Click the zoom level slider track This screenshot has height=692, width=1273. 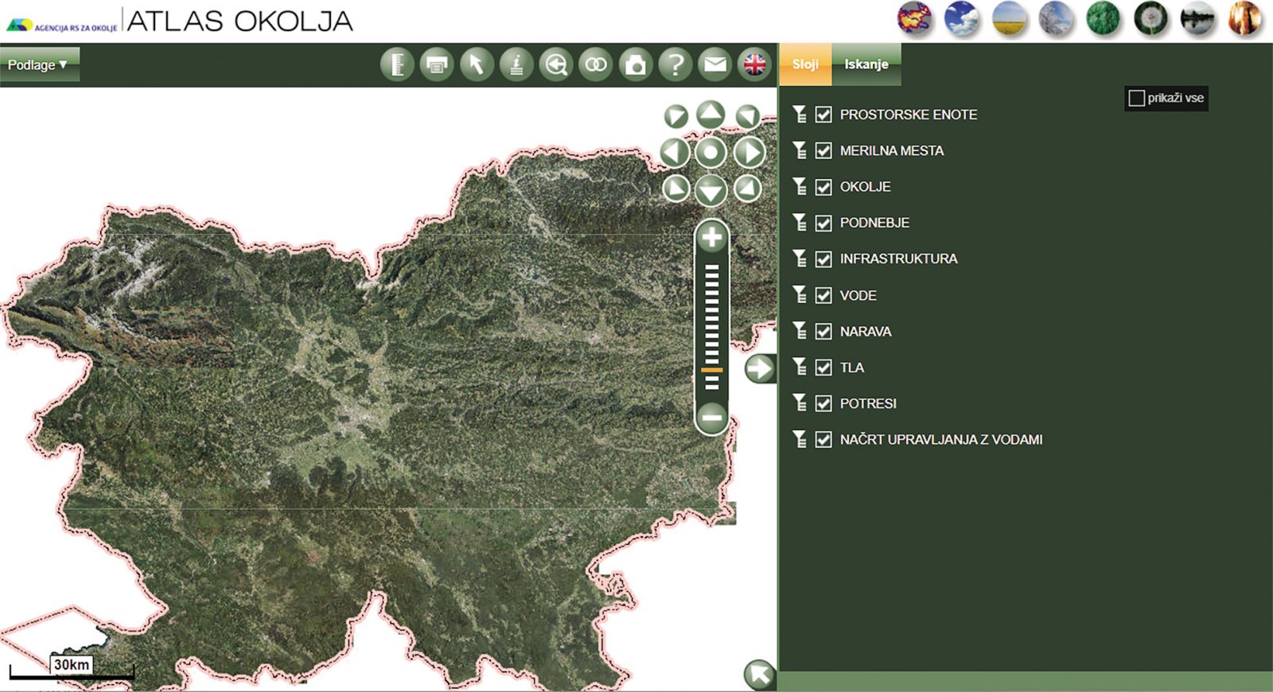tap(711, 326)
